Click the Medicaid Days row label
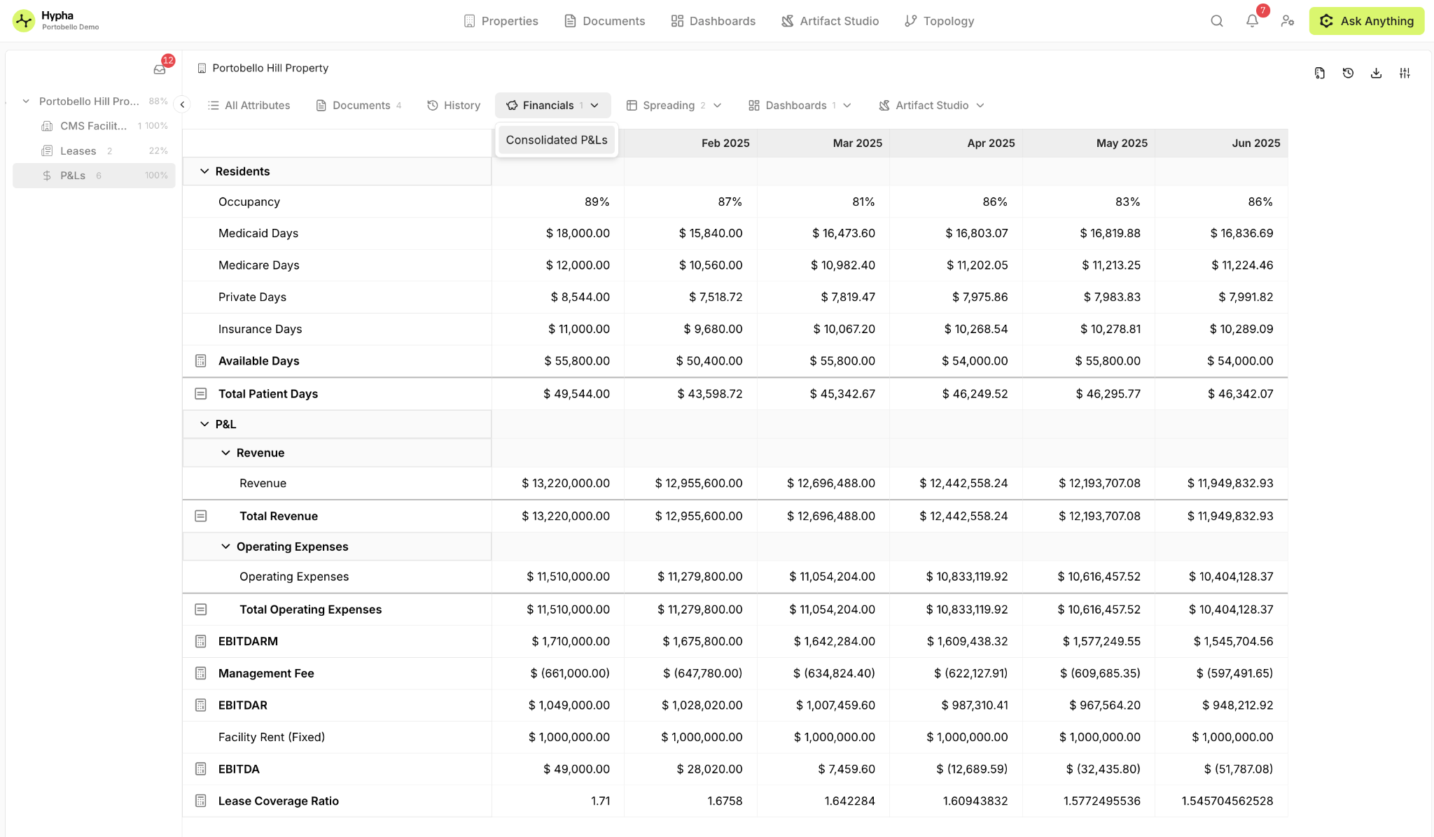 (x=258, y=233)
